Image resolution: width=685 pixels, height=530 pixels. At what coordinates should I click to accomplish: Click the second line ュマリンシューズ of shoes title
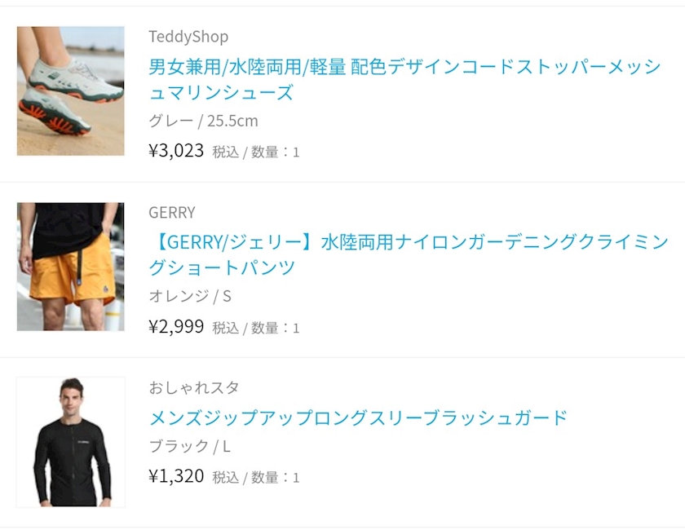tap(221, 93)
